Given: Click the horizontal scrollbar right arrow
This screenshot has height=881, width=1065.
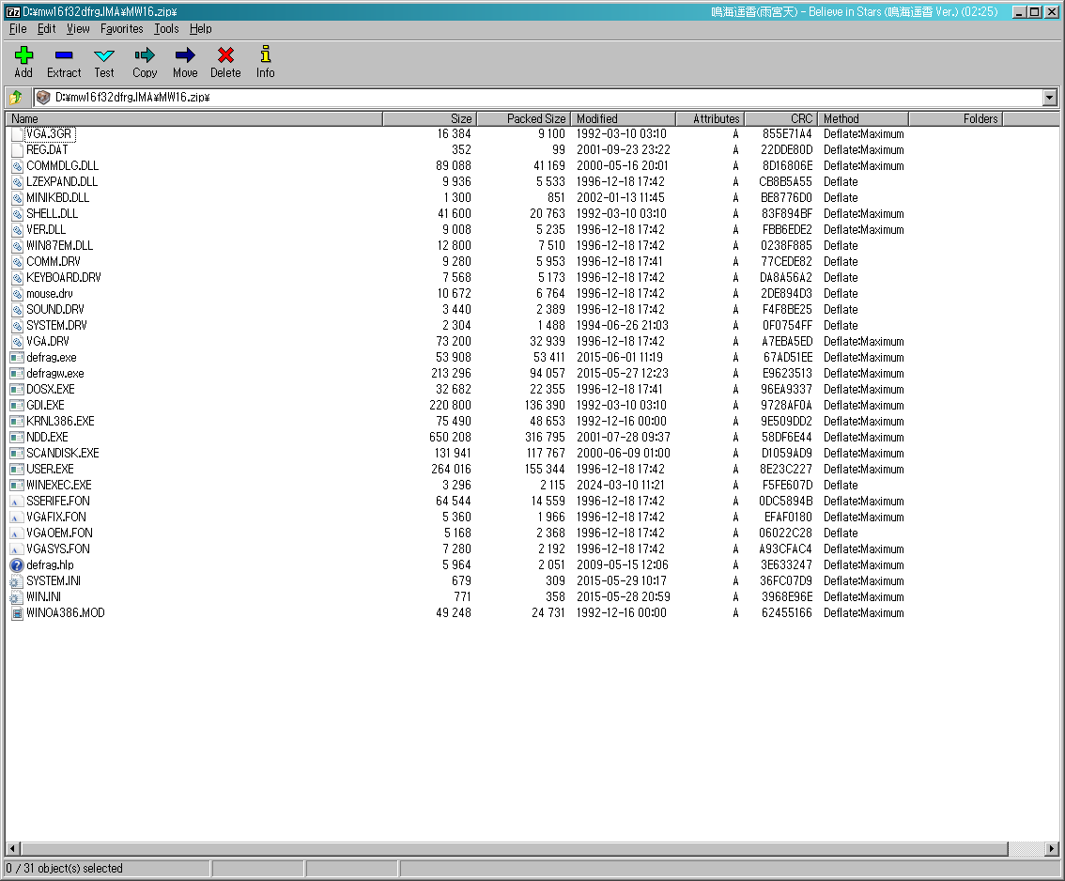Looking at the screenshot, I should point(1051,849).
